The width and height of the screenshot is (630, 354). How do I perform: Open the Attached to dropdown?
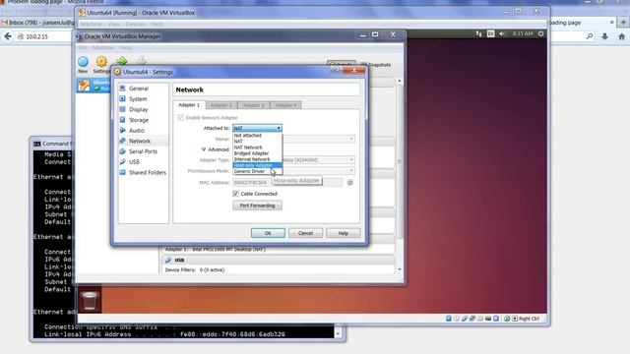click(257, 128)
